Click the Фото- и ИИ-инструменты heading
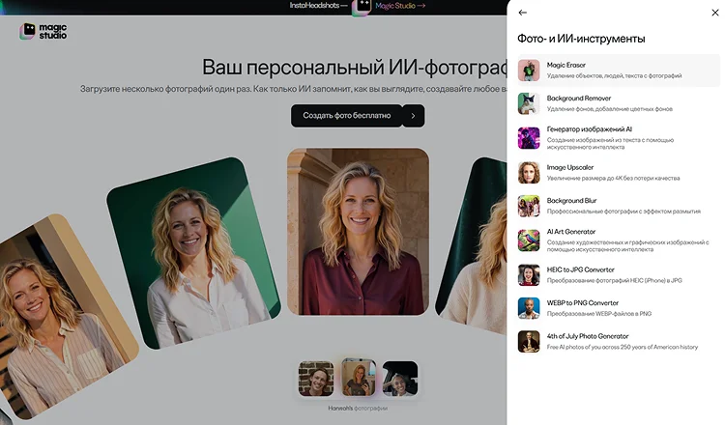 click(x=581, y=39)
